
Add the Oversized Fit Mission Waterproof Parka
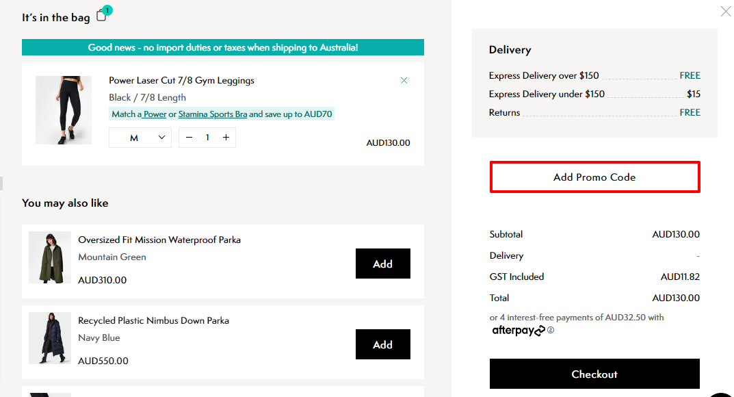coord(382,263)
